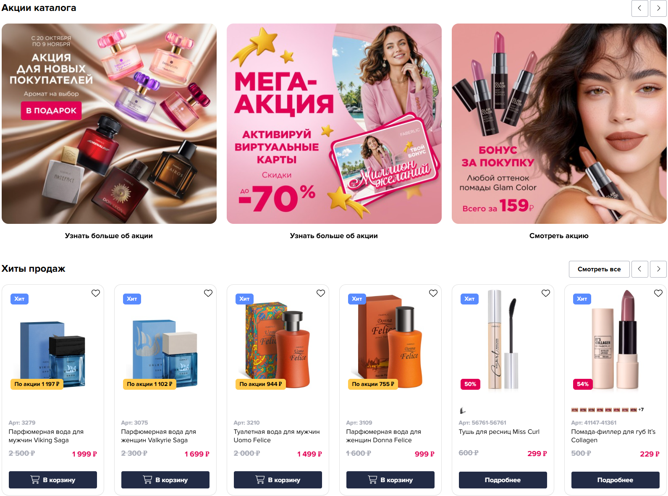Viewport: 668px width, 496px height.
Task: Add Viking Saga to favorites with heart icon
Action: click(x=96, y=293)
